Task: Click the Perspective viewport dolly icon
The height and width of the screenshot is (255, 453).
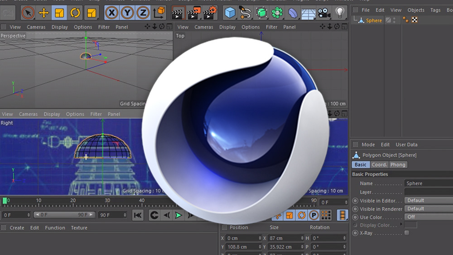Action: tap(154, 27)
